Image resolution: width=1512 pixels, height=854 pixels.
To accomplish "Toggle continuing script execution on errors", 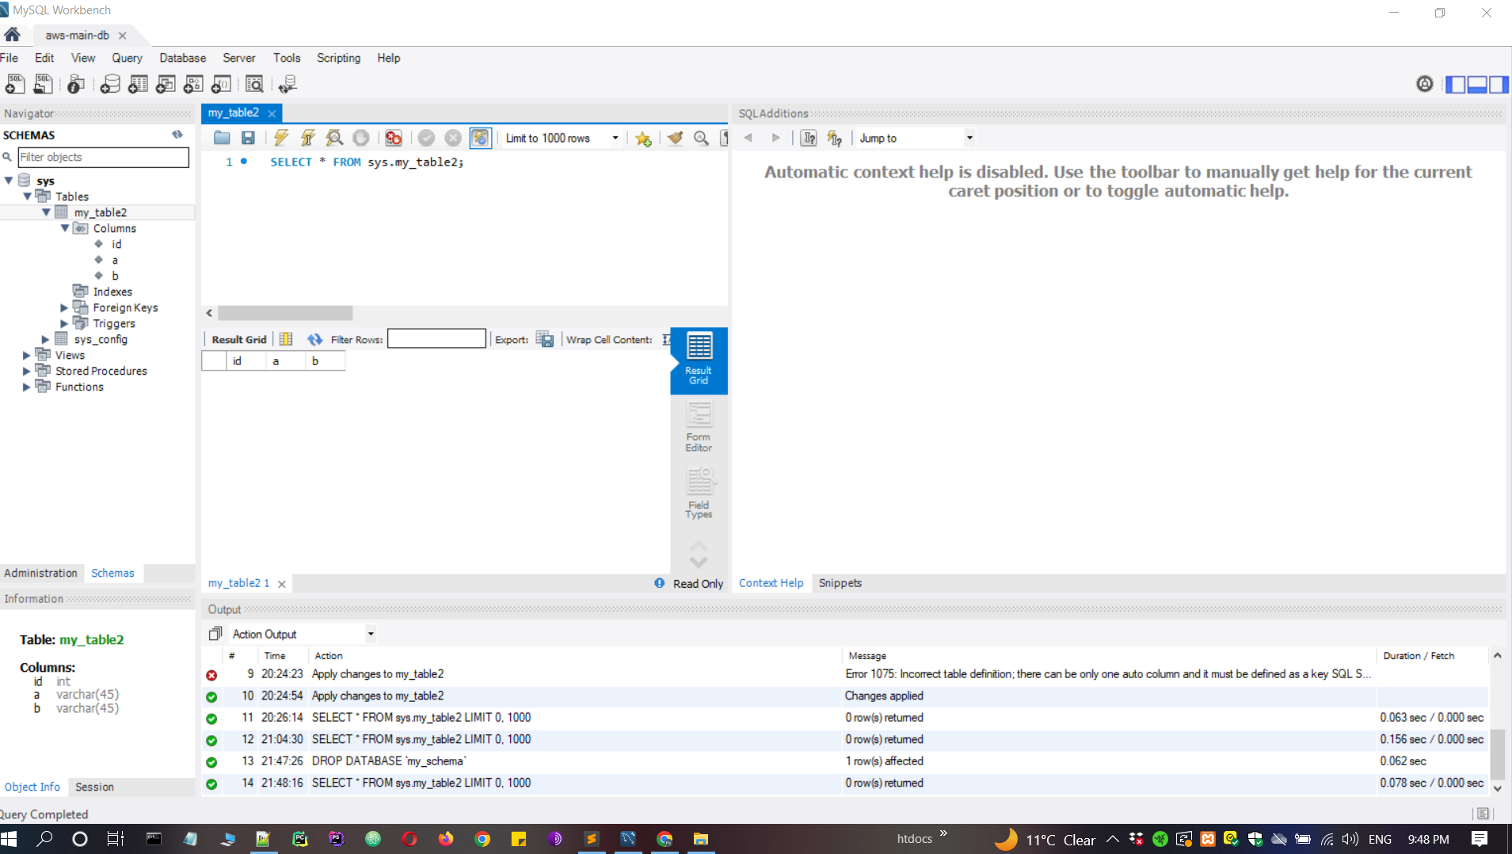I will point(394,138).
